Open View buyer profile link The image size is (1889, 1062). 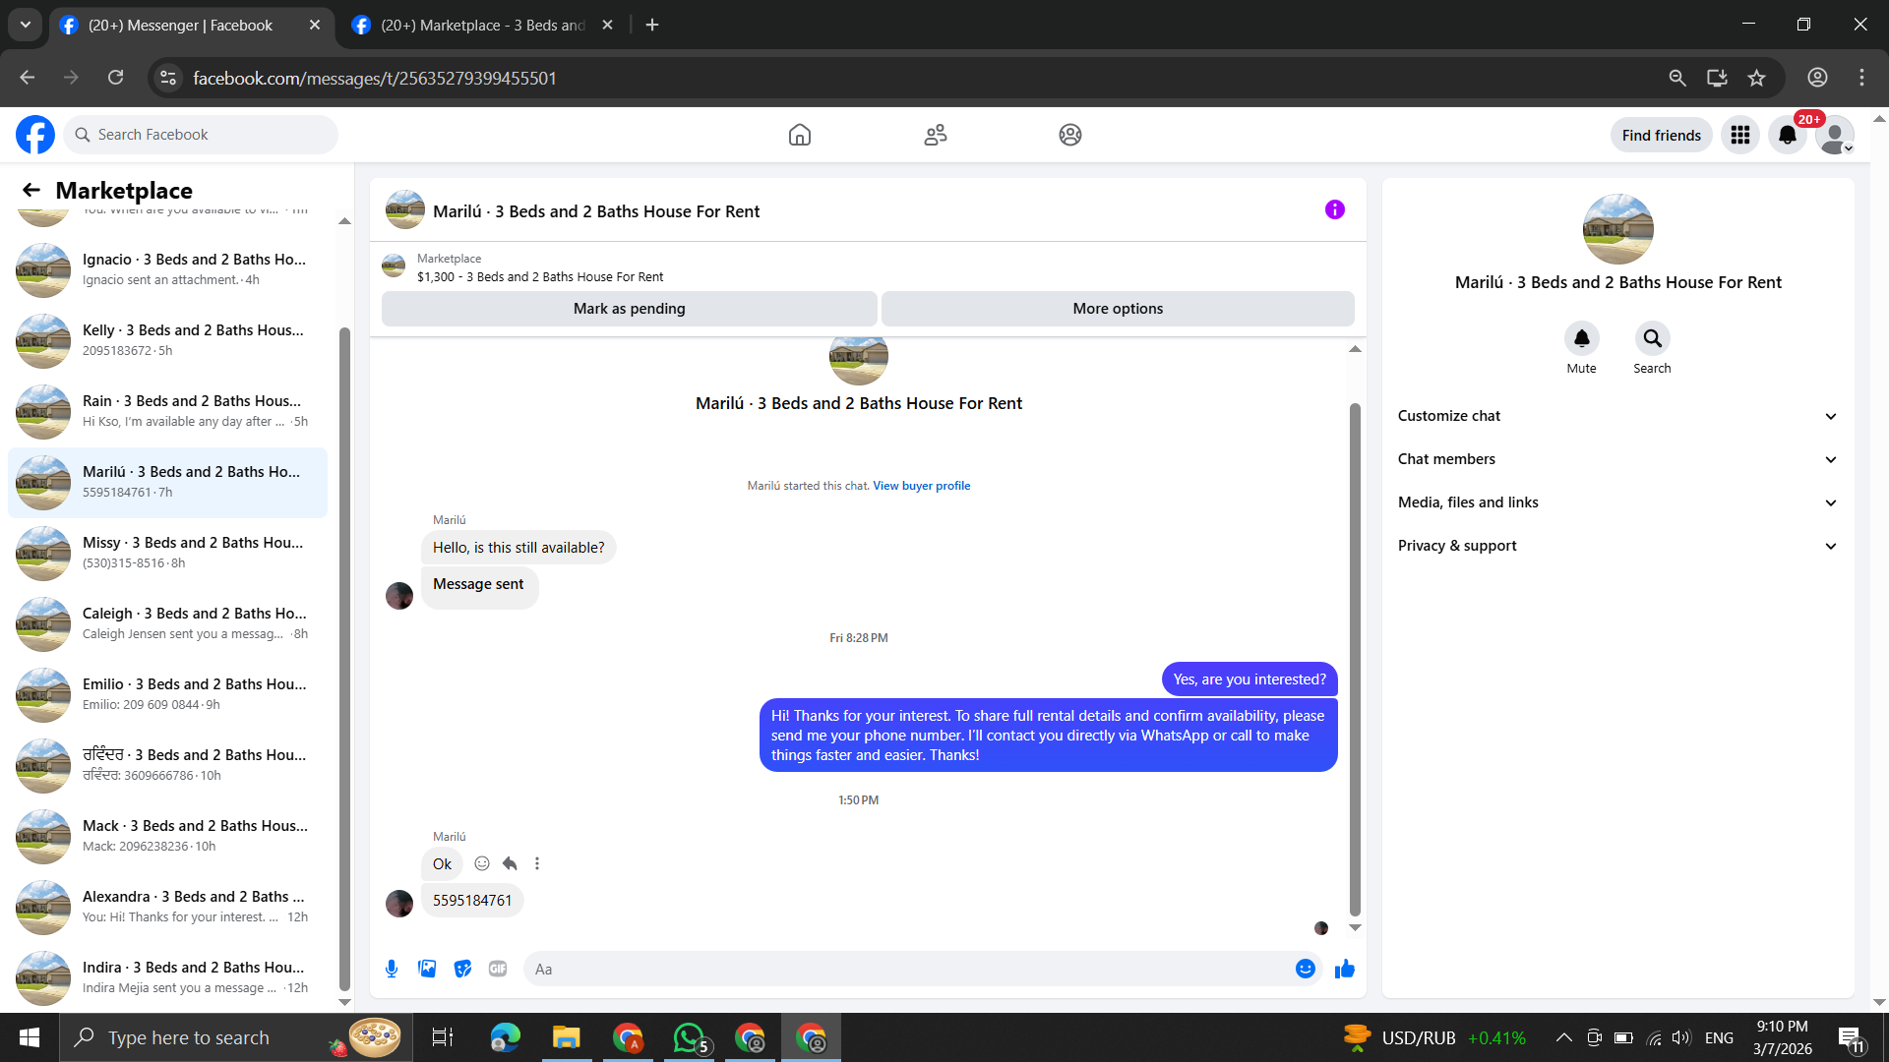pos(921,486)
